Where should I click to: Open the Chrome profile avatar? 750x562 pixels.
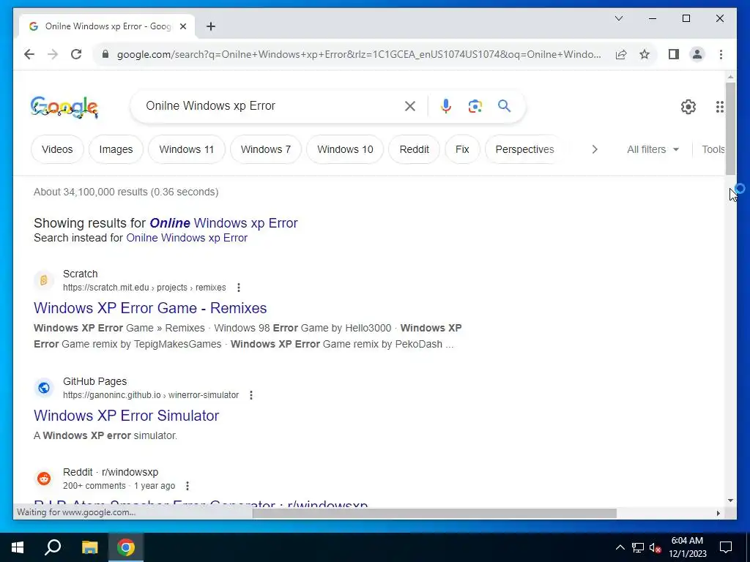697,54
